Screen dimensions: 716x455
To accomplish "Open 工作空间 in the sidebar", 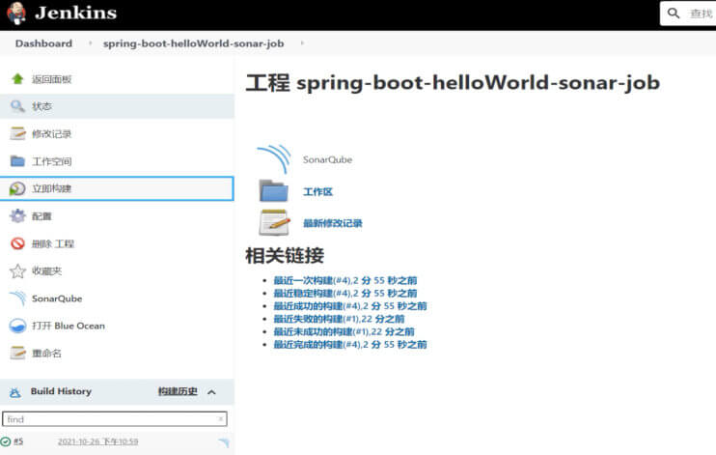I will 51,161.
